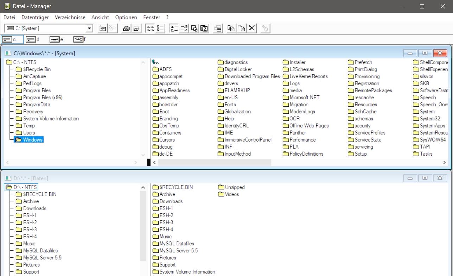Screen dimensions: 453x276
Task: Toggle all file details view
Action: pyautogui.click(x=160, y=29)
